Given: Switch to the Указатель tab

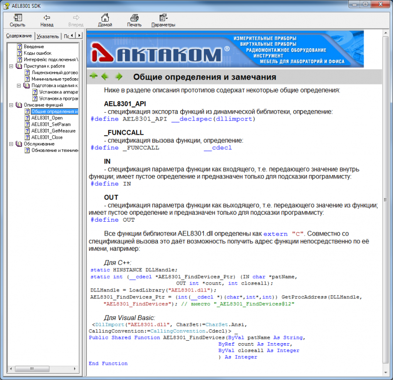Looking at the screenshot, I should pyautogui.click(x=48, y=36).
